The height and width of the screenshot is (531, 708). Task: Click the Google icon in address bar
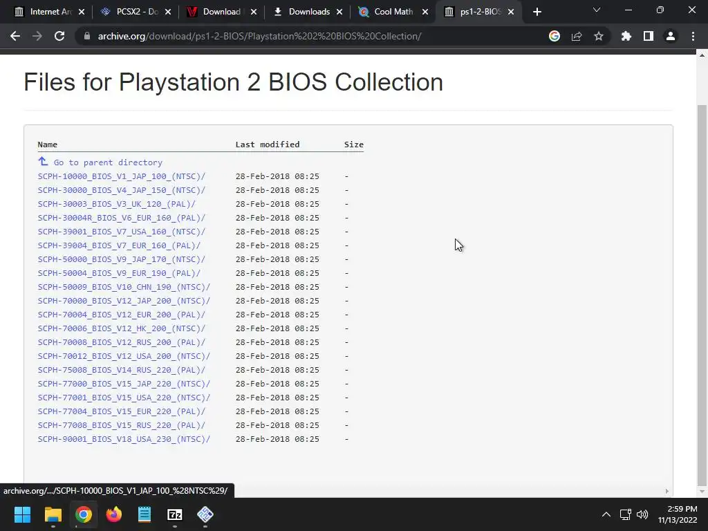tap(555, 36)
